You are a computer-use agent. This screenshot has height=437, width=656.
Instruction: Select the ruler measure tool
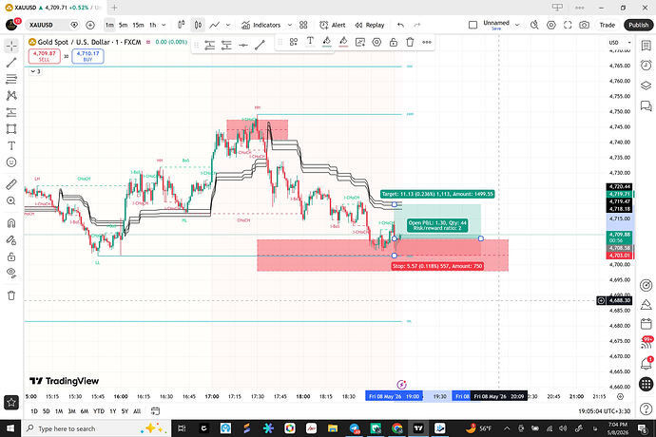[11, 184]
